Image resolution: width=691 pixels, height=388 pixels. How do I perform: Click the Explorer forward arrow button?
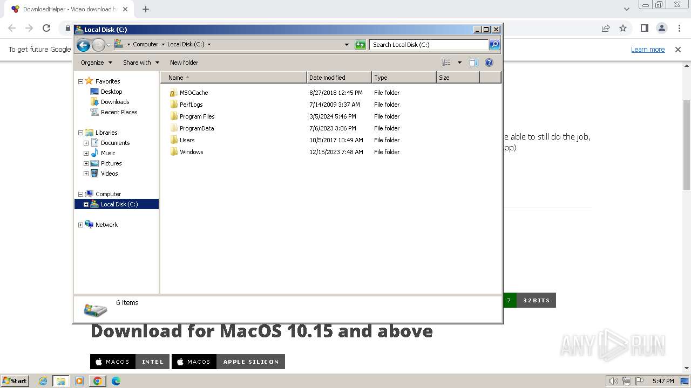click(x=98, y=45)
